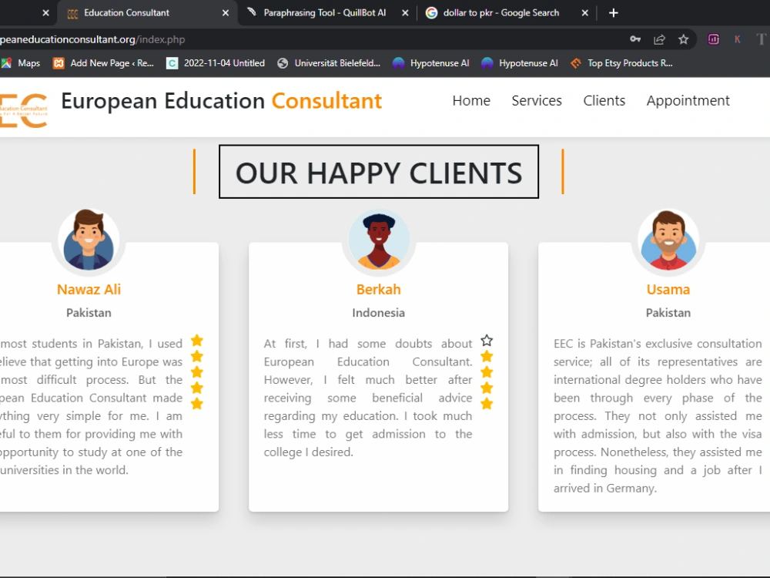Image resolution: width=770 pixels, height=578 pixels.
Task: Open the pink extension icon
Action: [x=714, y=39]
